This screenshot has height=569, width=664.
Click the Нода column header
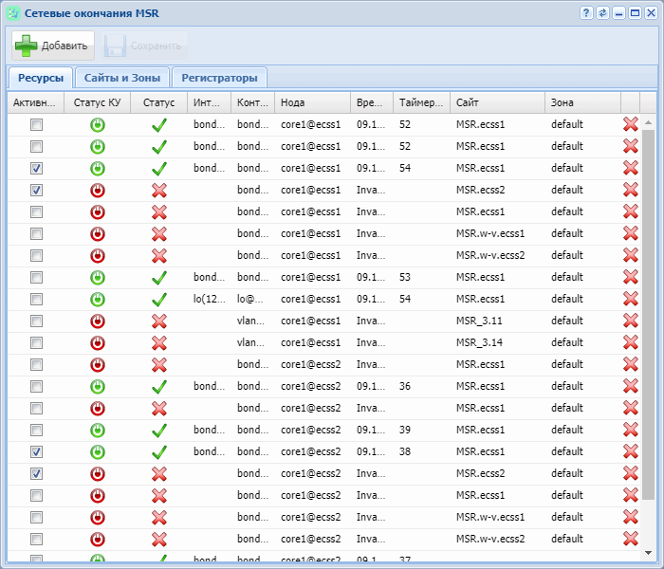point(311,102)
